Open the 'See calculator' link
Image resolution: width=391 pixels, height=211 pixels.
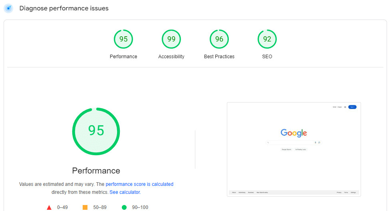point(125,192)
